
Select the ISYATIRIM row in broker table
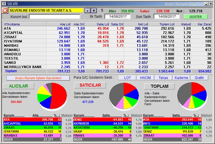pos(107,41)
